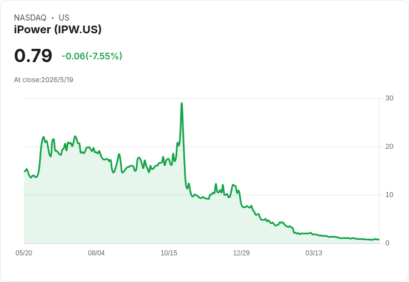Click the iPower (IPW.US) stock title

tap(58, 29)
